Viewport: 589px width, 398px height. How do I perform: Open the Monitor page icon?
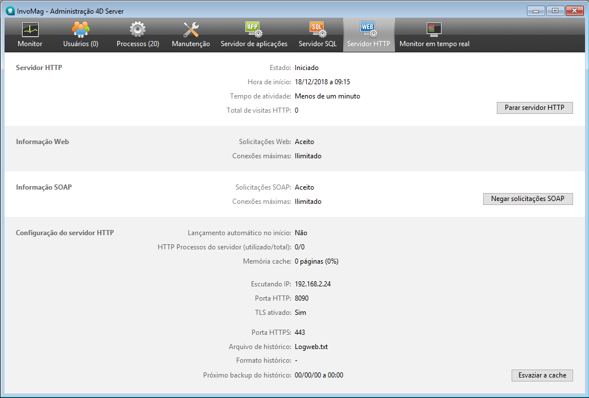click(30, 29)
